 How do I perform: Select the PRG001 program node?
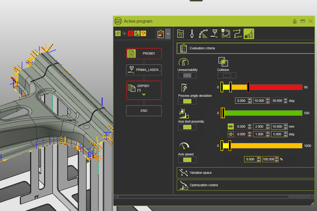tap(144, 53)
